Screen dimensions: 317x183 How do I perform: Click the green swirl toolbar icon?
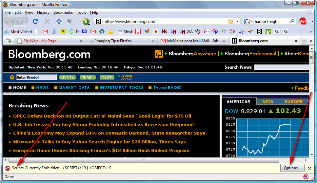tap(86, 21)
